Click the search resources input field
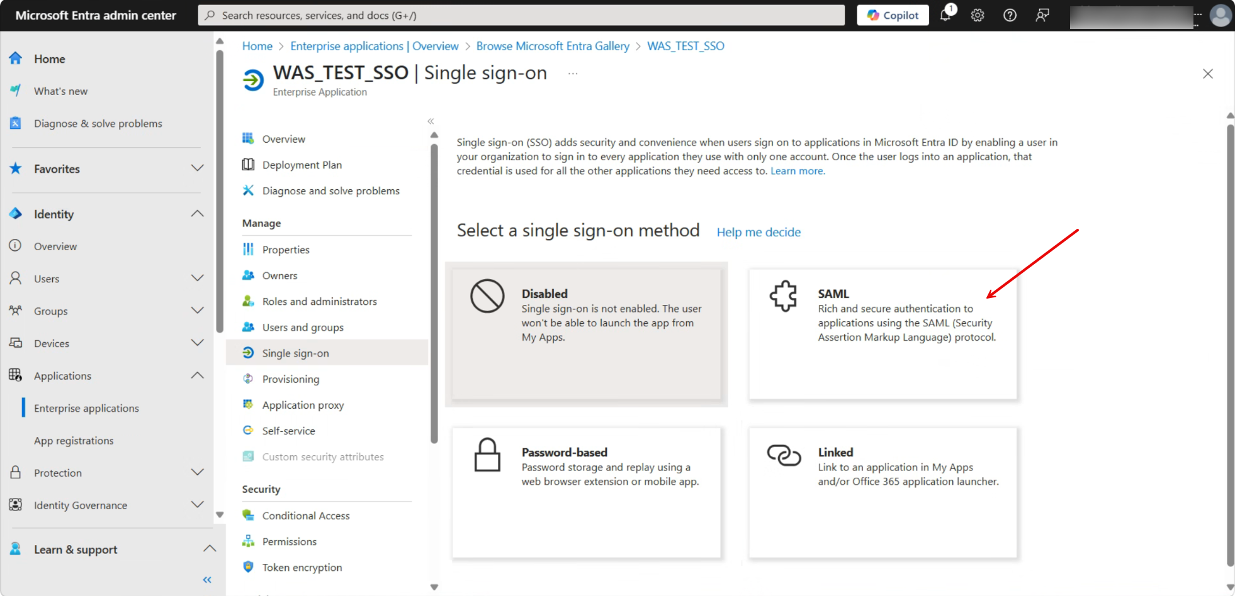This screenshot has height=596, width=1235. 521,15
